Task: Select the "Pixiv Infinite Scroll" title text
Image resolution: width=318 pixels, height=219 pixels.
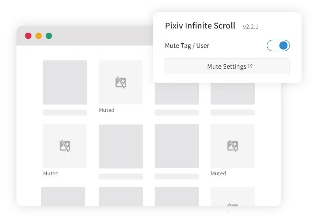Action: 200,26
